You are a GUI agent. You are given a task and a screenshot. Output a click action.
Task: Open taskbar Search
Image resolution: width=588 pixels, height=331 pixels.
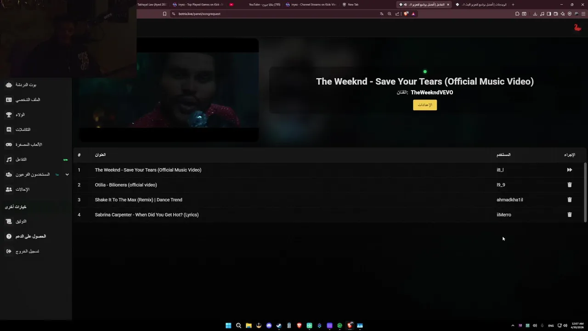[x=238, y=325]
